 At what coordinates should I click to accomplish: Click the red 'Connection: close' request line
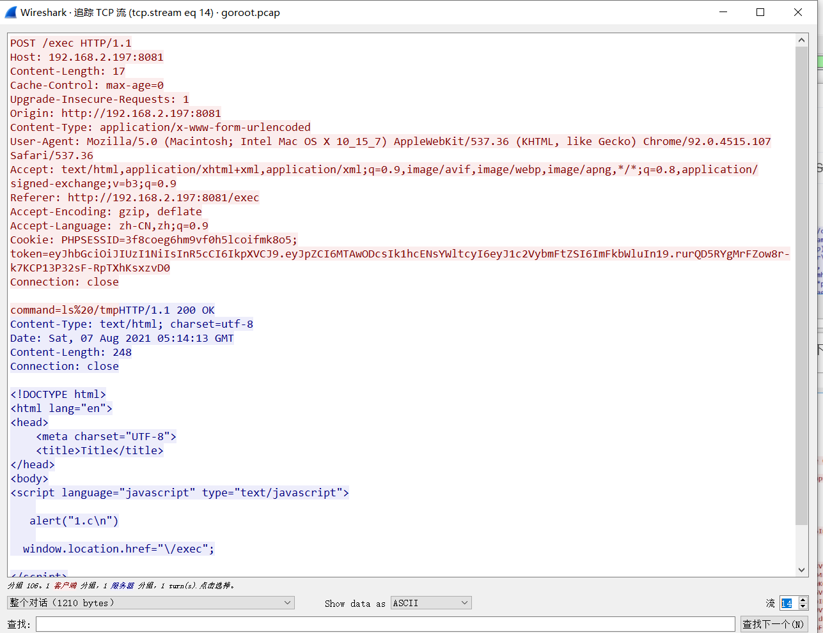65,282
